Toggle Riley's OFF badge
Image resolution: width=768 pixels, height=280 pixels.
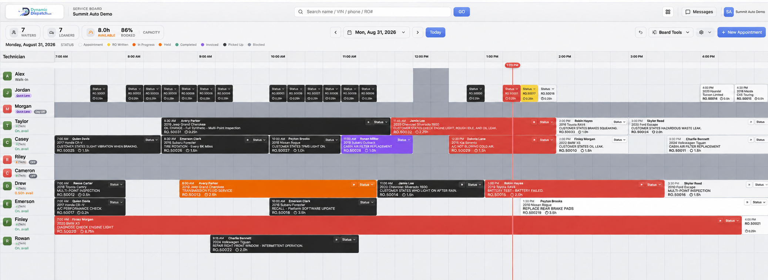[33, 162]
